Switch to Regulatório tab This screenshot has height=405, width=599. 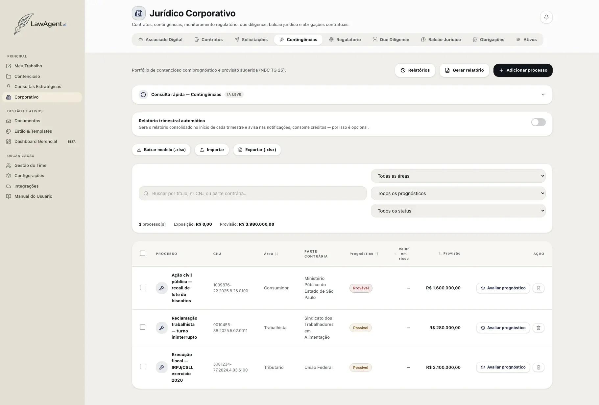[345, 40]
